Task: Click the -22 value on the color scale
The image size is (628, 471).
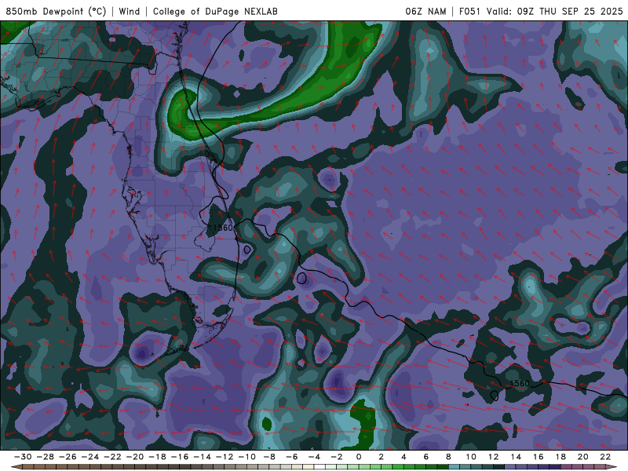Action: (x=112, y=457)
